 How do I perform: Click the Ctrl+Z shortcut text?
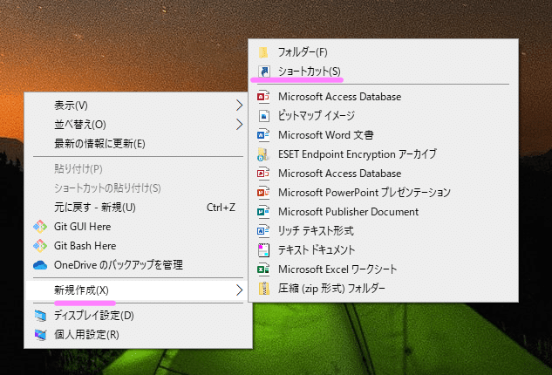(221, 208)
